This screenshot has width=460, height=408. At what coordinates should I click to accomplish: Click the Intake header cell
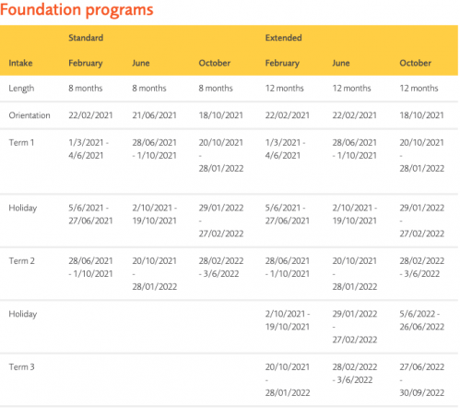pyautogui.click(x=20, y=63)
